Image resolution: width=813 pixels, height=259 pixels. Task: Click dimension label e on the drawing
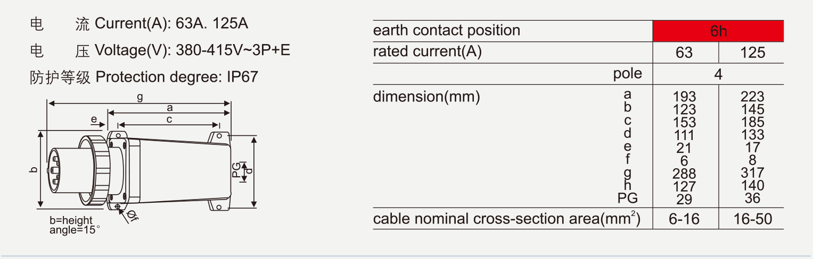coord(94,120)
